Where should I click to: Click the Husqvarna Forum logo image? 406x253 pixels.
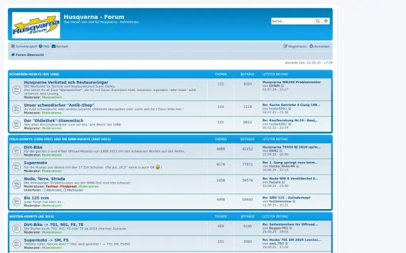coord(36,26)
